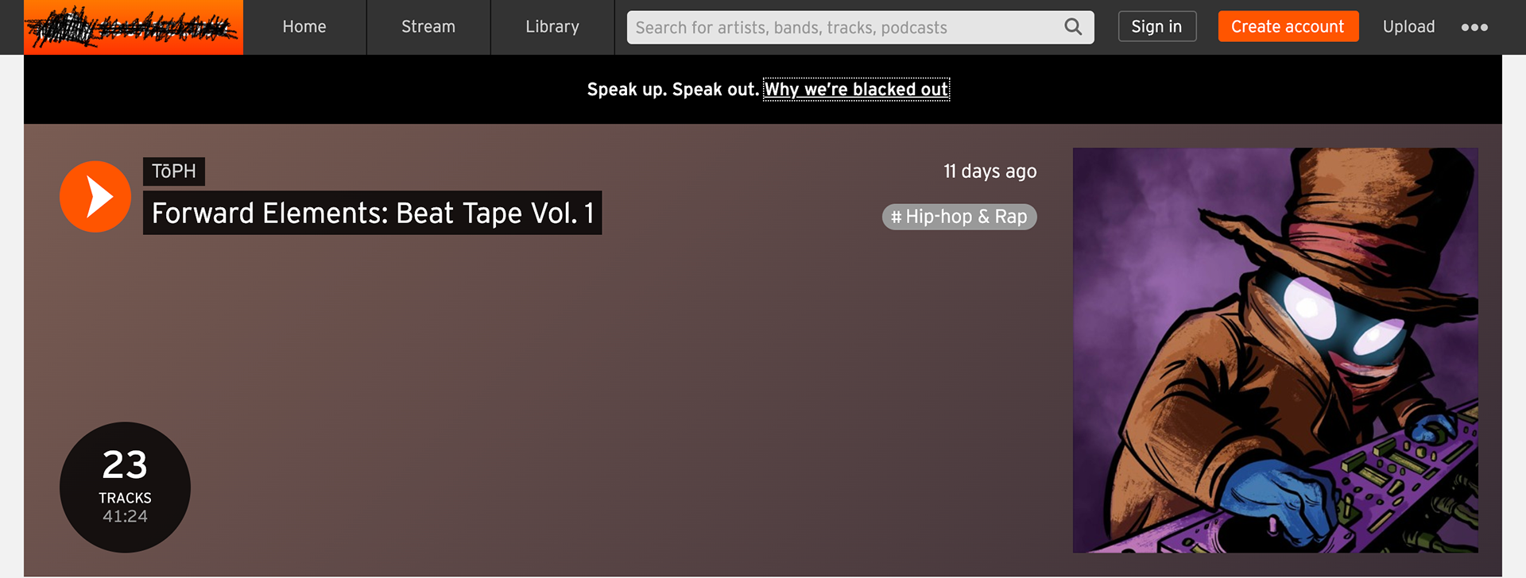
Task: Open the three-dots more menu
Action: [x=1474, y=27]
